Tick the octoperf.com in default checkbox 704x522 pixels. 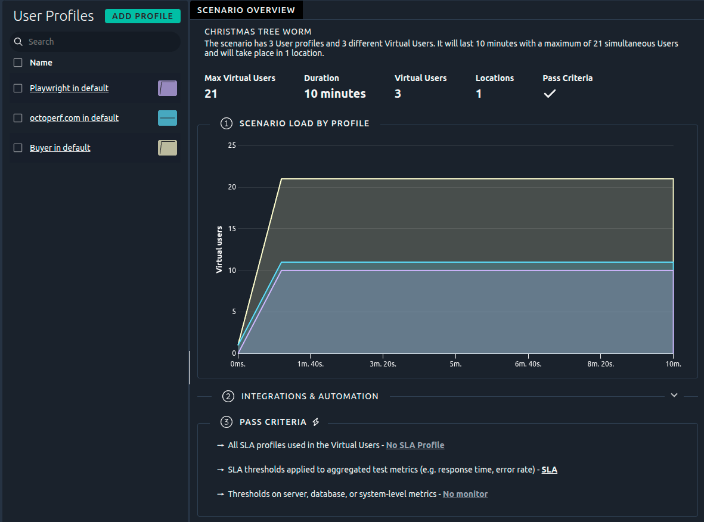point(18,118)
